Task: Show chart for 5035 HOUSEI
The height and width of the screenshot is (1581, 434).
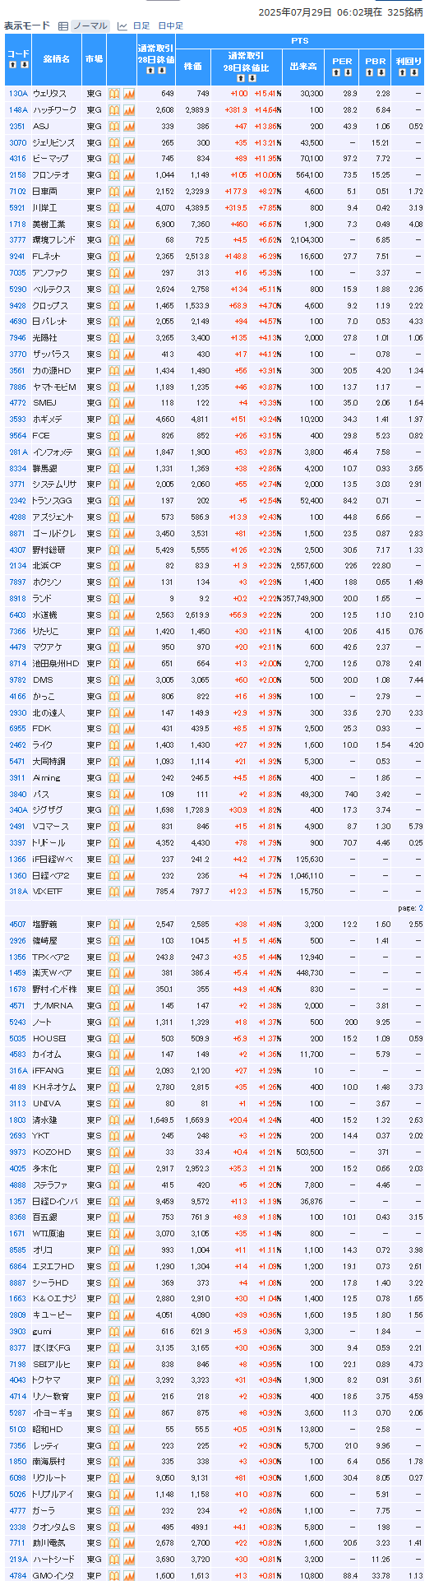Action: (x=129, y=1038)
